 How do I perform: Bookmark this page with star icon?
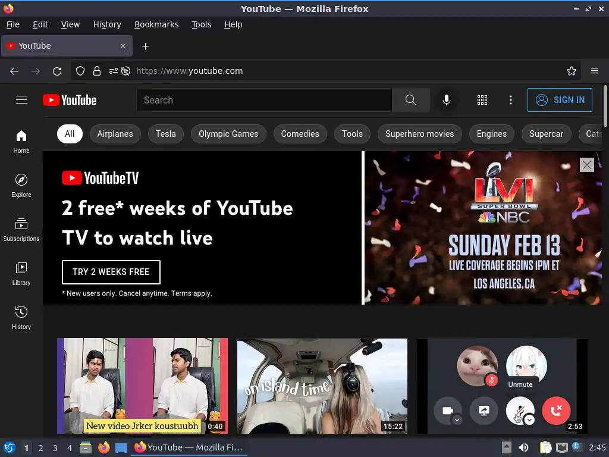[x=571, y=71]
